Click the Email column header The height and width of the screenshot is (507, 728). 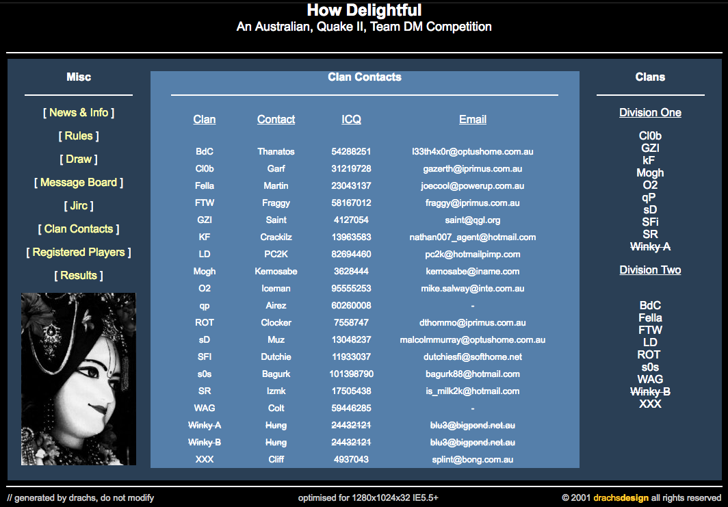[472, 120]
